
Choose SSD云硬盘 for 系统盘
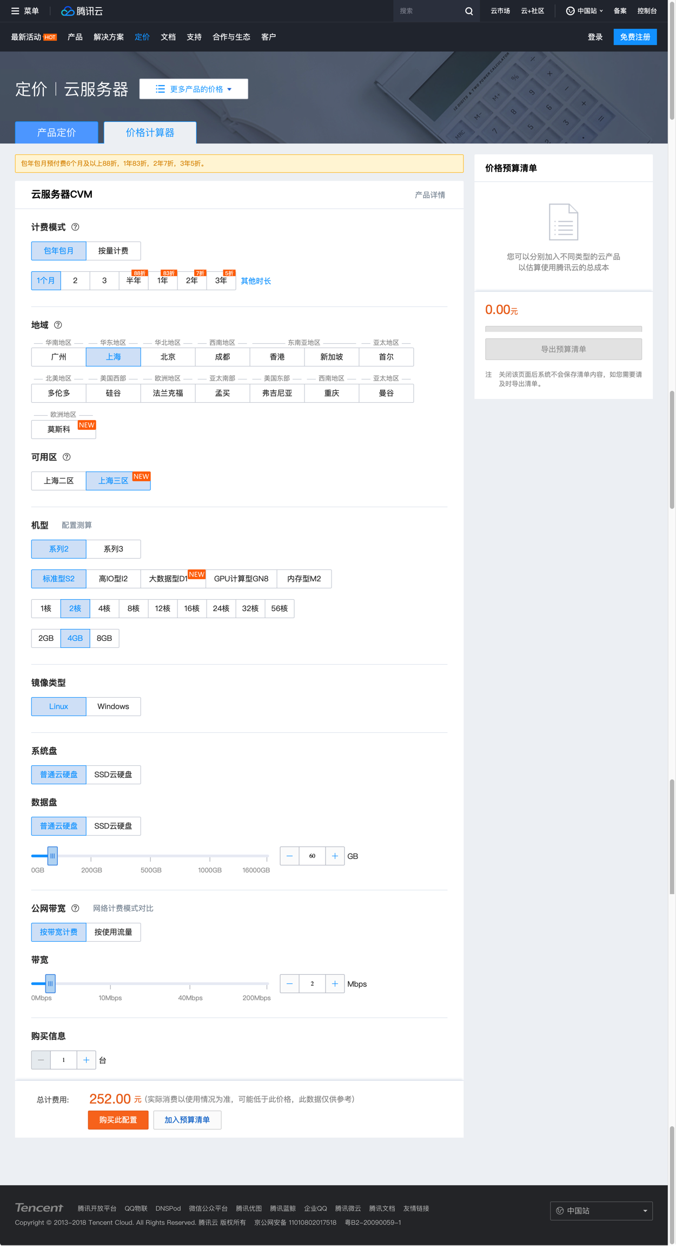[113, 775]
